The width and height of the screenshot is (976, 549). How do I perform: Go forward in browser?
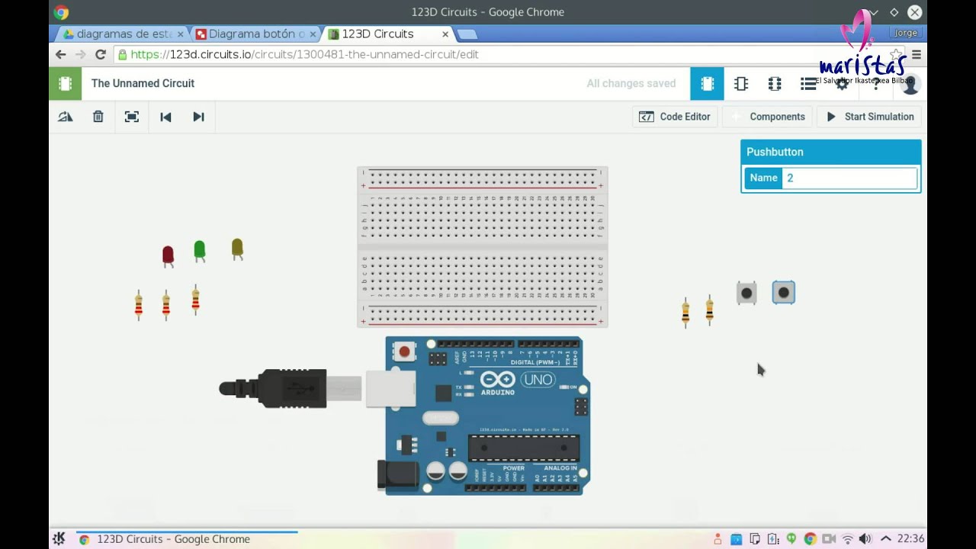pos(81,54)
